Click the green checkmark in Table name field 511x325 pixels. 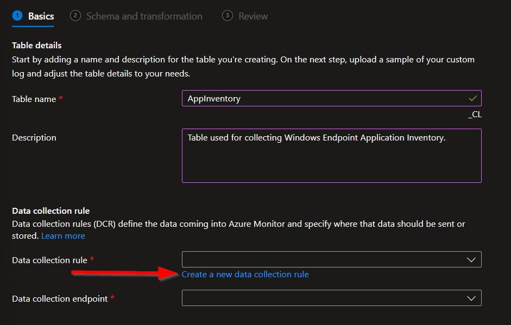[473, 98]
